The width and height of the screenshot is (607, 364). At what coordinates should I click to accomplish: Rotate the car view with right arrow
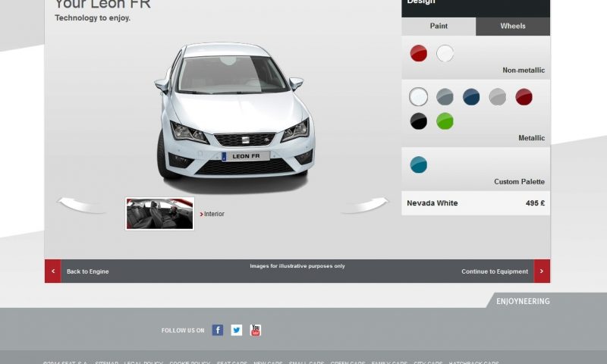tap(365, 205)
